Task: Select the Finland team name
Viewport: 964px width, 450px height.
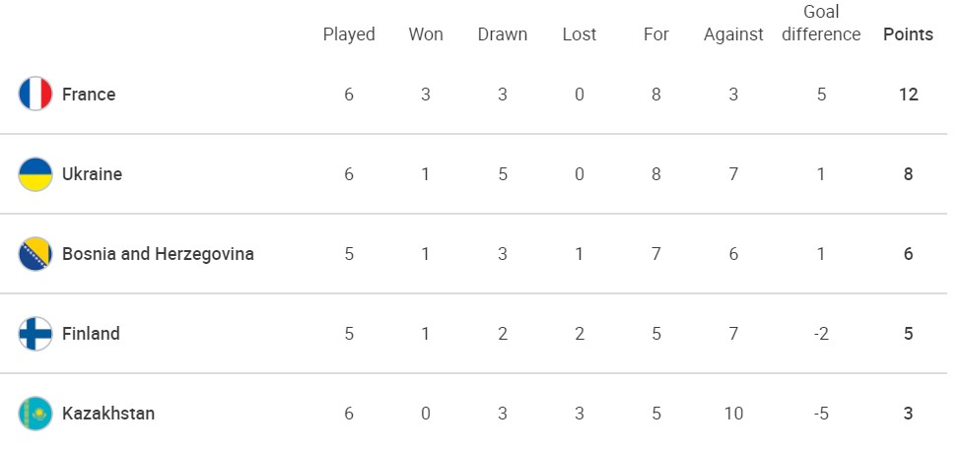Action: coord(91,334)
